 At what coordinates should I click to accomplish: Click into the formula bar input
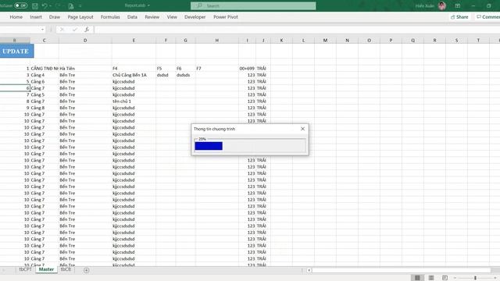tap(297, 30)
